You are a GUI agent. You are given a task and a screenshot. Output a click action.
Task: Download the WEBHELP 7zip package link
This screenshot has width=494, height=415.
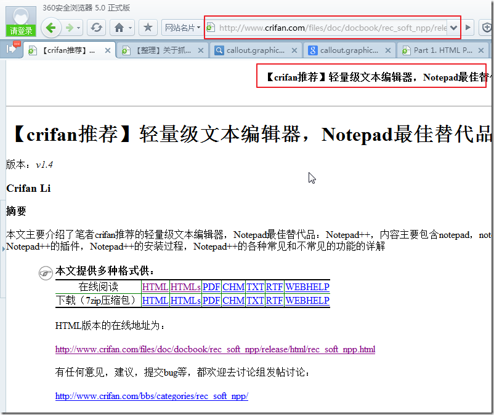tap(307, 301)
